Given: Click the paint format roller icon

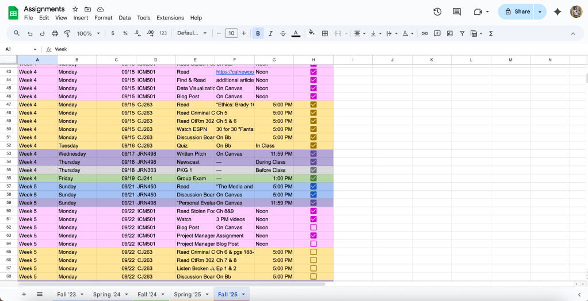Looking at the screenshot, I should (x=67, y=33).
